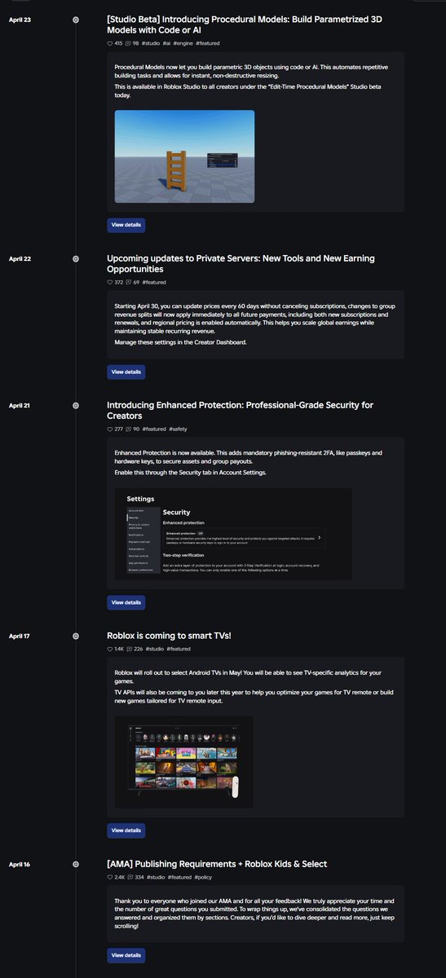Open View details for the Private Servers post
The width and height of the screenshot is (446, 978).
pyautogui.click(x=126, y=372)
